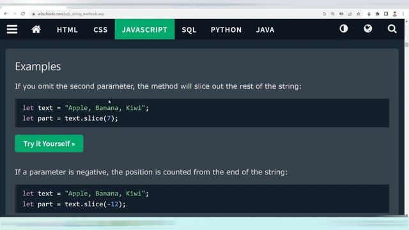409x230 pixels.
Task: Open the HTML tutorial tab
Action: pyautogui.click(x=67, y=30)
